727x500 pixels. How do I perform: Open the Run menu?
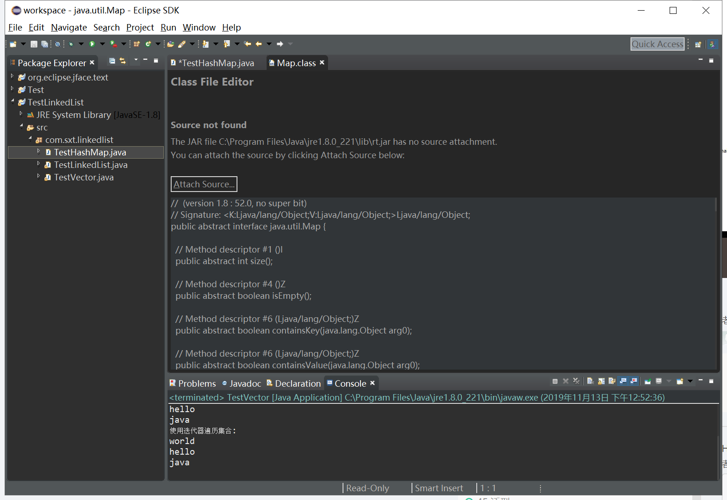pyautogui.click(x=168, y=27)
